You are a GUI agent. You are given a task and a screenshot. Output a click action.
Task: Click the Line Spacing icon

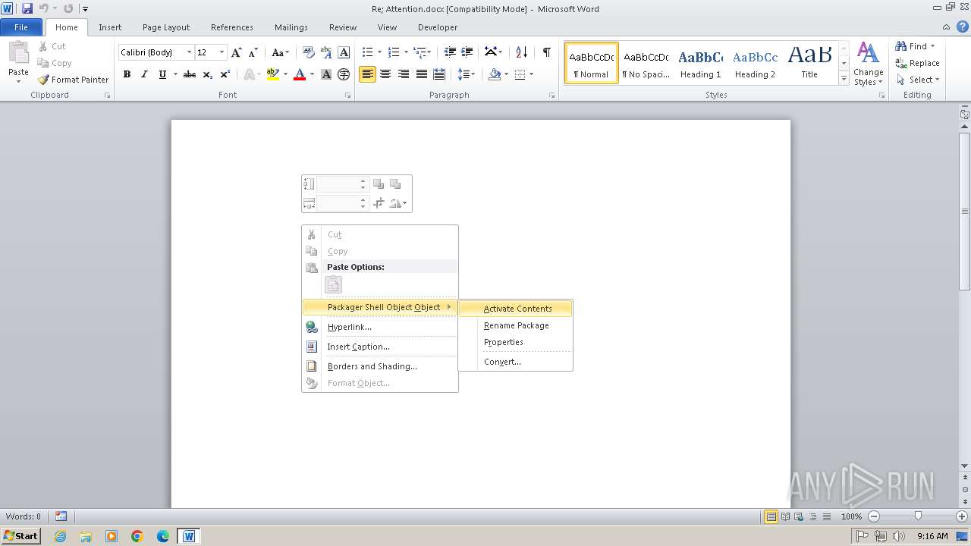coord(463,74)
